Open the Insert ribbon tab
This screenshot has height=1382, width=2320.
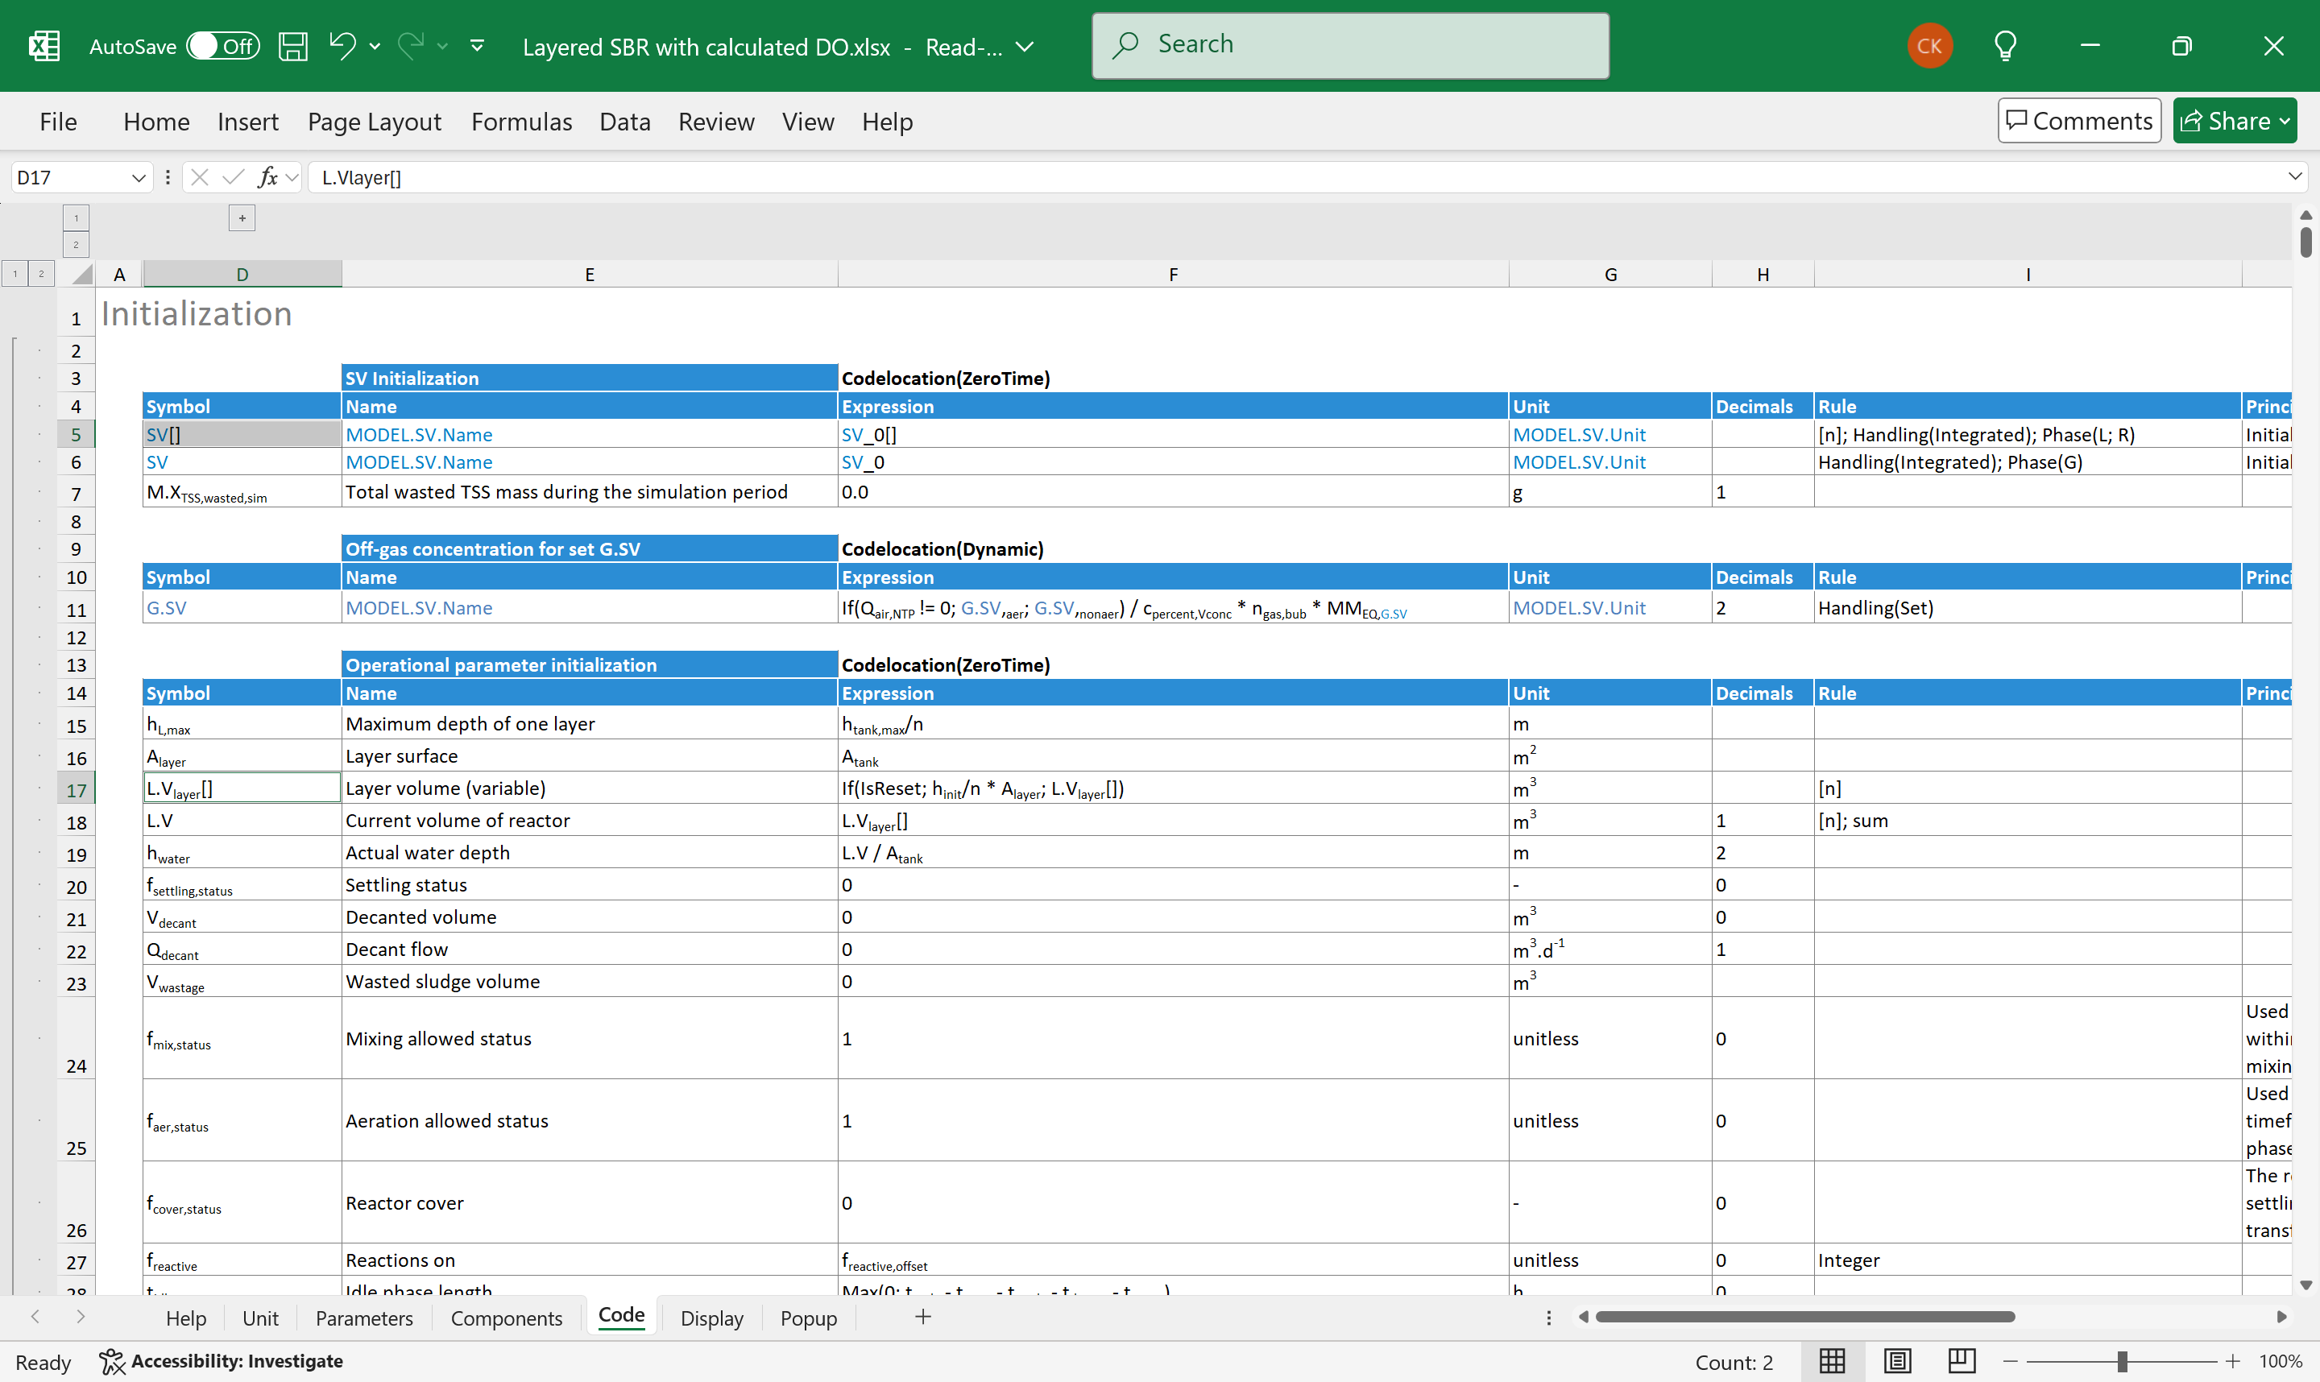[248, 121]
